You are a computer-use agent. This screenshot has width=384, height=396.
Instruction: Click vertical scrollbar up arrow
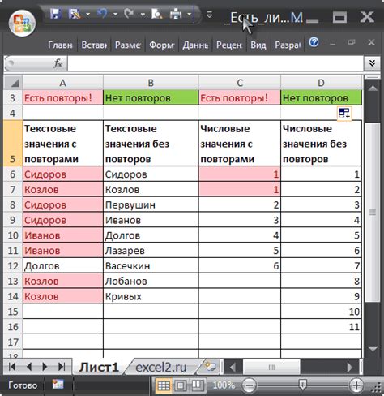click(x=373, y=88)
